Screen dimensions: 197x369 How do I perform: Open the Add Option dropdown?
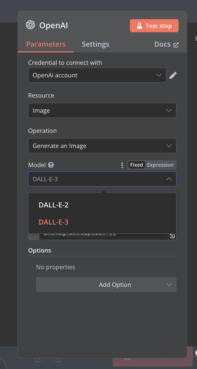[x=106, y=285]
